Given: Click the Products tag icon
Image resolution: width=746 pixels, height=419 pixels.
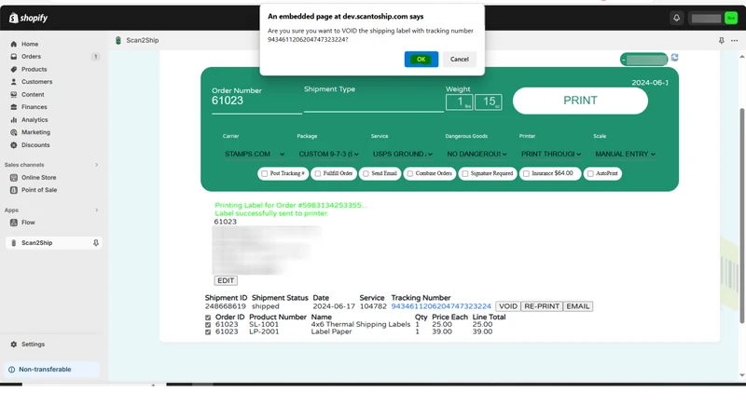Looking at the screenshot, I should point(14,69).
